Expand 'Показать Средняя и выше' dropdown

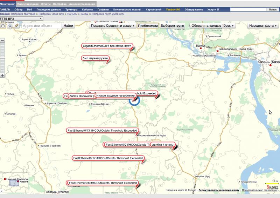point(112,26)
